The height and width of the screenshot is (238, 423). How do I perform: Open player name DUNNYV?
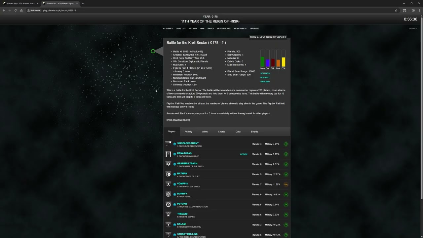coord(182,194)
